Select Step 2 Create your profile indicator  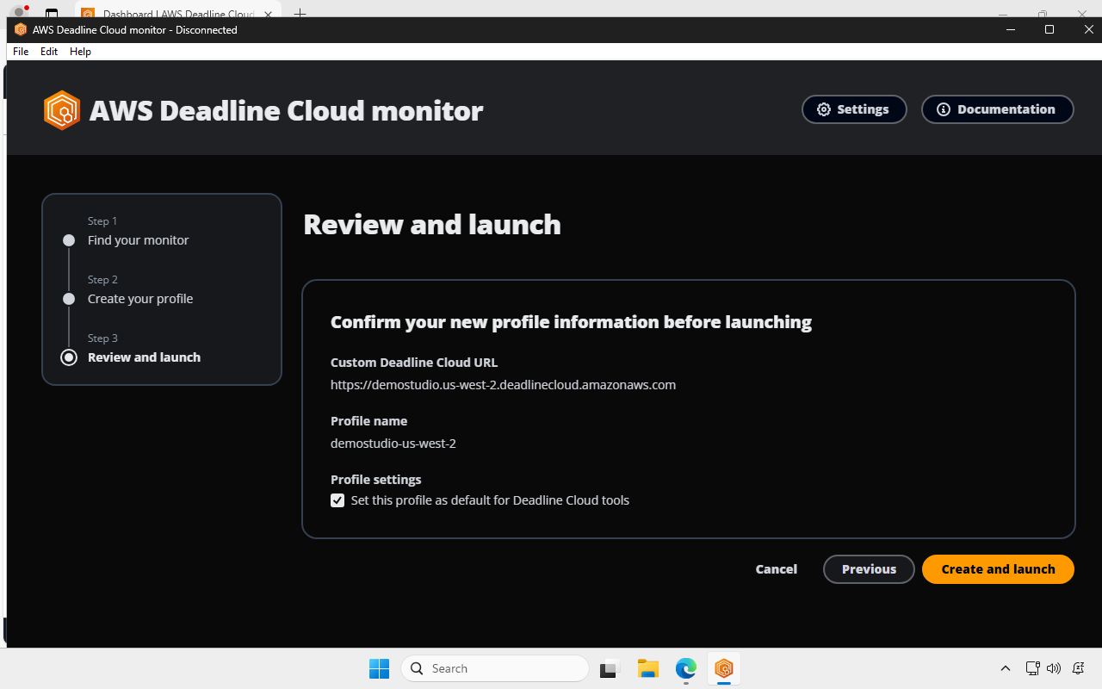click(69, 299)
